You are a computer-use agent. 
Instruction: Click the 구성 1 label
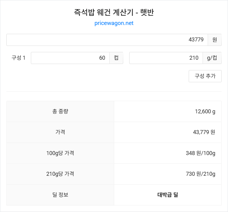(19, 58)
